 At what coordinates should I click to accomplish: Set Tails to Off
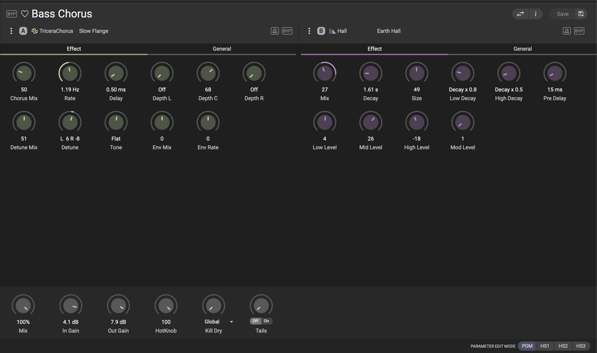pos(255,321)
